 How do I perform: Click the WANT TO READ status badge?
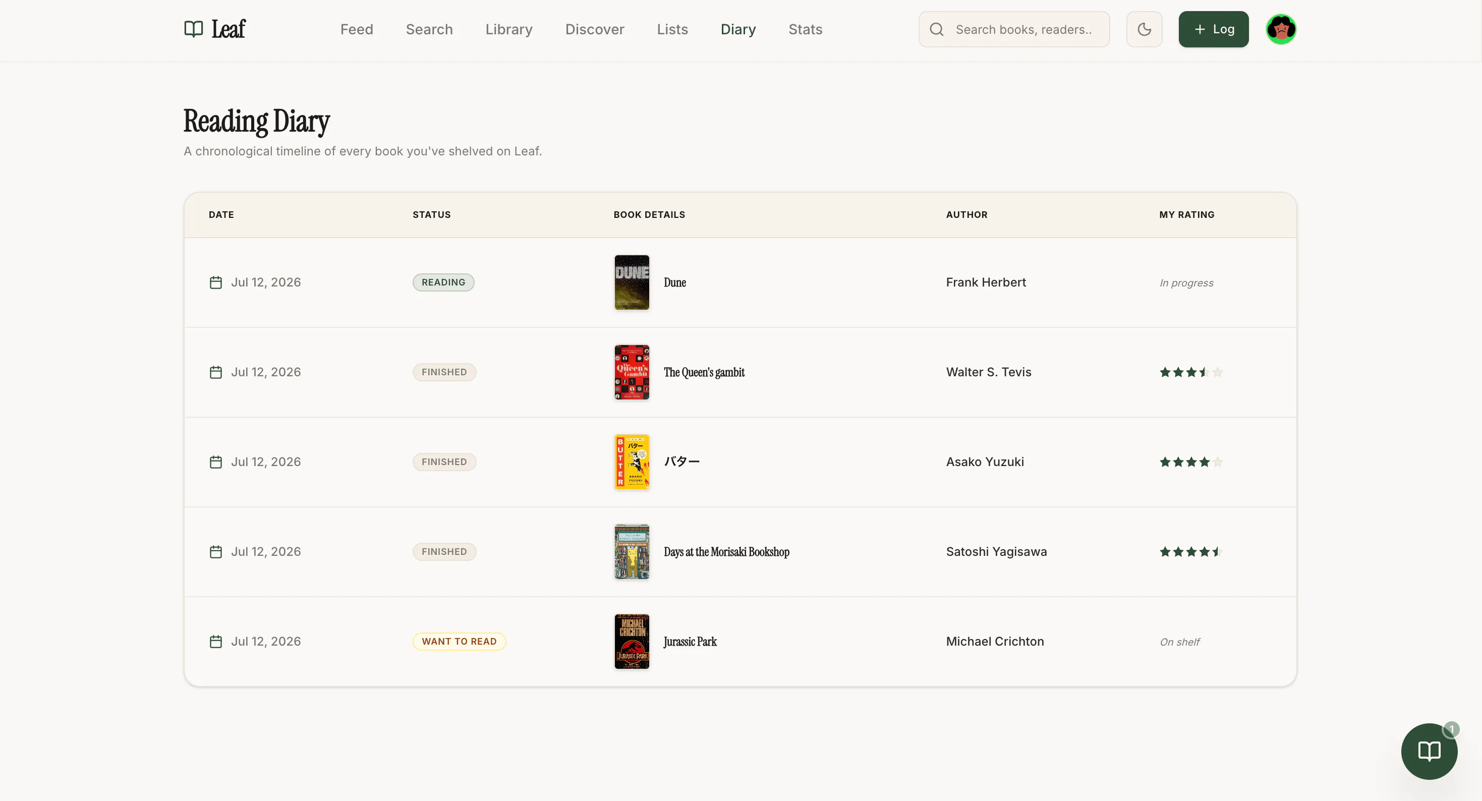(459, 642)
